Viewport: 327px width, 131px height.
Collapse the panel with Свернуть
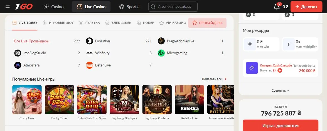pos(281,91)
